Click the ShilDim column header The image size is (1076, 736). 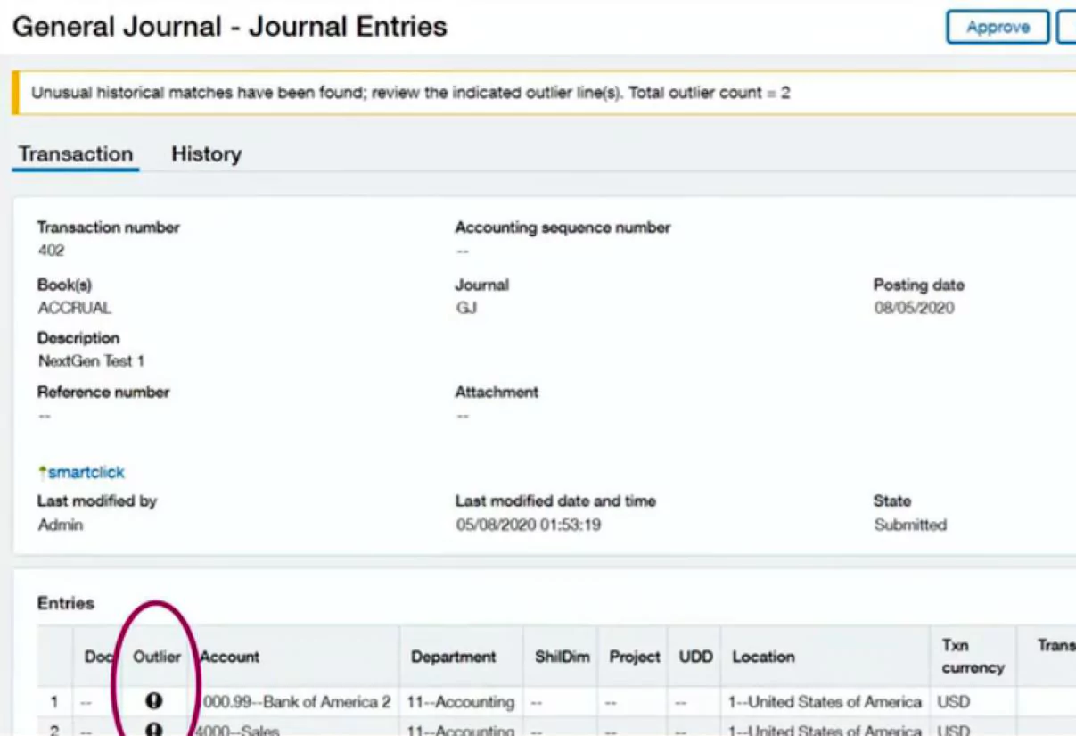pos(563,657)
